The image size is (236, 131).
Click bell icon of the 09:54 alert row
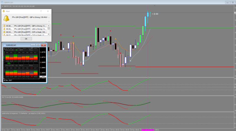click(4, 32)
